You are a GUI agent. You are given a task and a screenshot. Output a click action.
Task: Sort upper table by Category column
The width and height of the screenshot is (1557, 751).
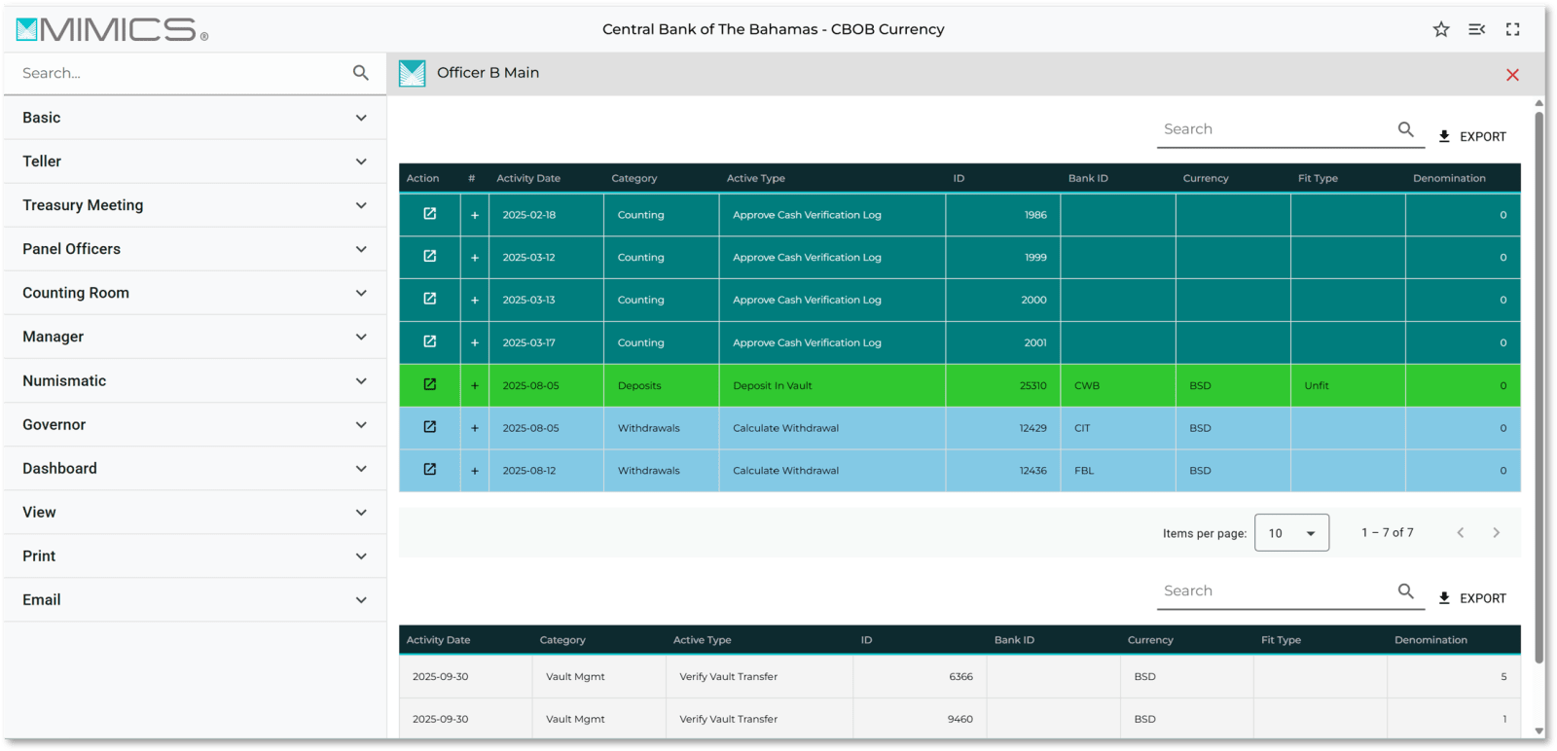(634, 178)
